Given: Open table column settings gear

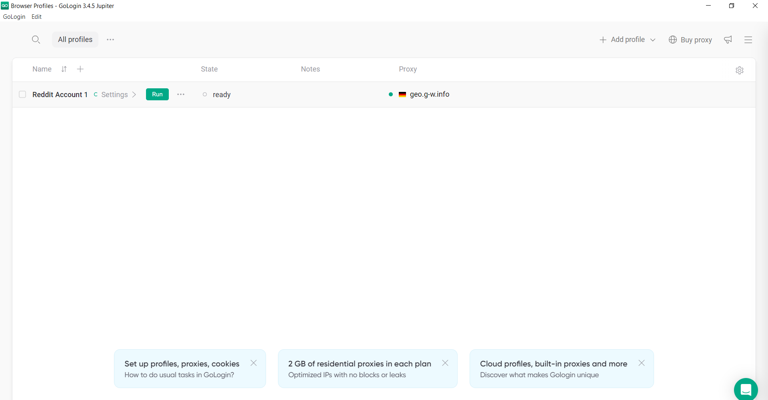Looking at the screenshot, I should [x=740, y=70].
